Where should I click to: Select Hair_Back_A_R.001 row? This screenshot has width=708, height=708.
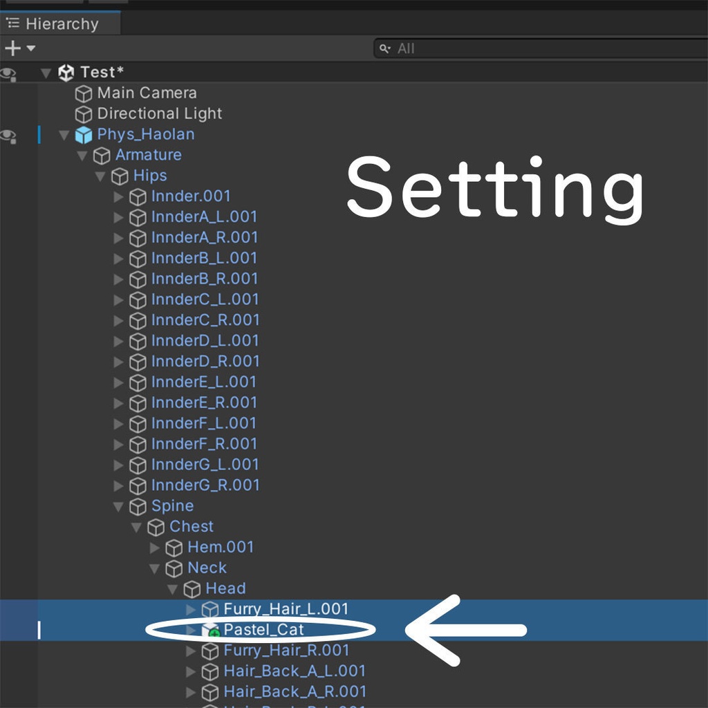(295, 691)
